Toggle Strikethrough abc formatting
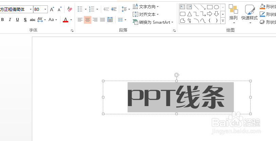The image size is (276, 141). (x=33, y=20)
